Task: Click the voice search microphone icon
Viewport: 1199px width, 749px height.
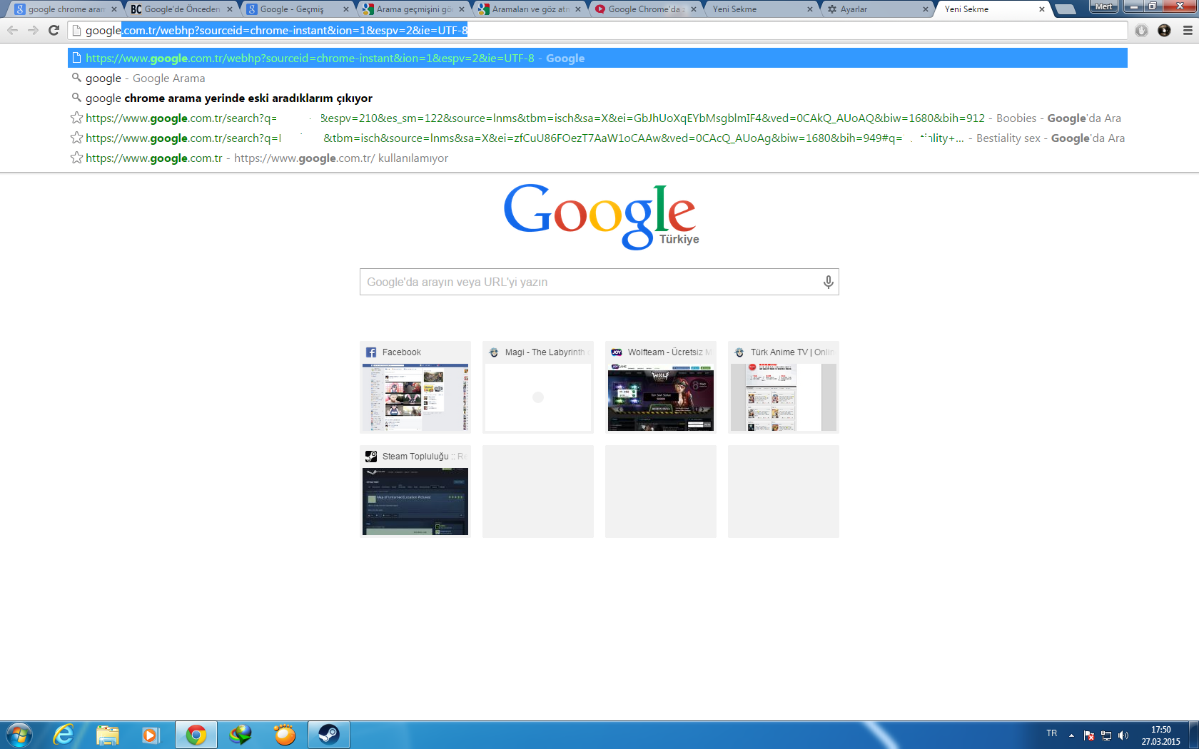Action: [x=828, y=282]
